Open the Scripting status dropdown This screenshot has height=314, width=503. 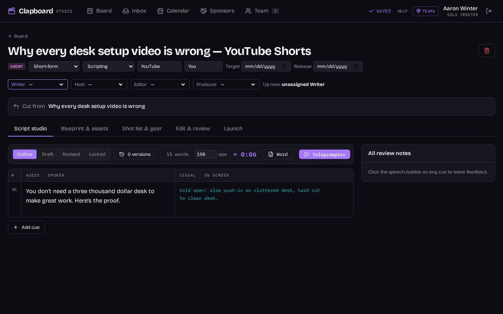(108, 66)
